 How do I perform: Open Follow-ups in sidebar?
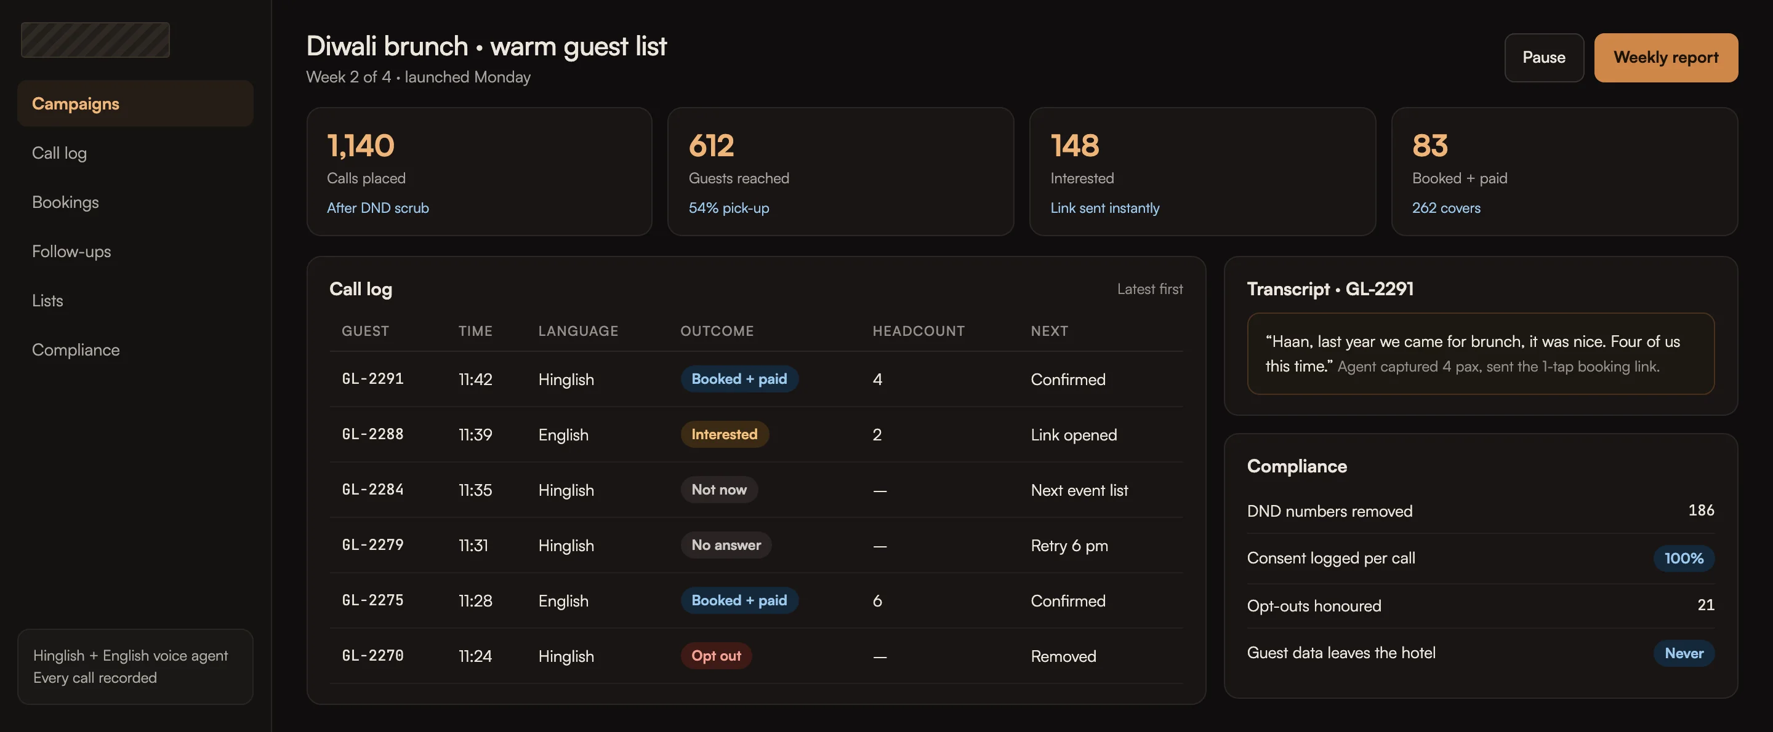[x=135, y=251]
